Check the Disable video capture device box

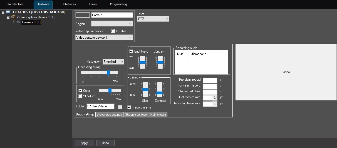click(113, 31)
